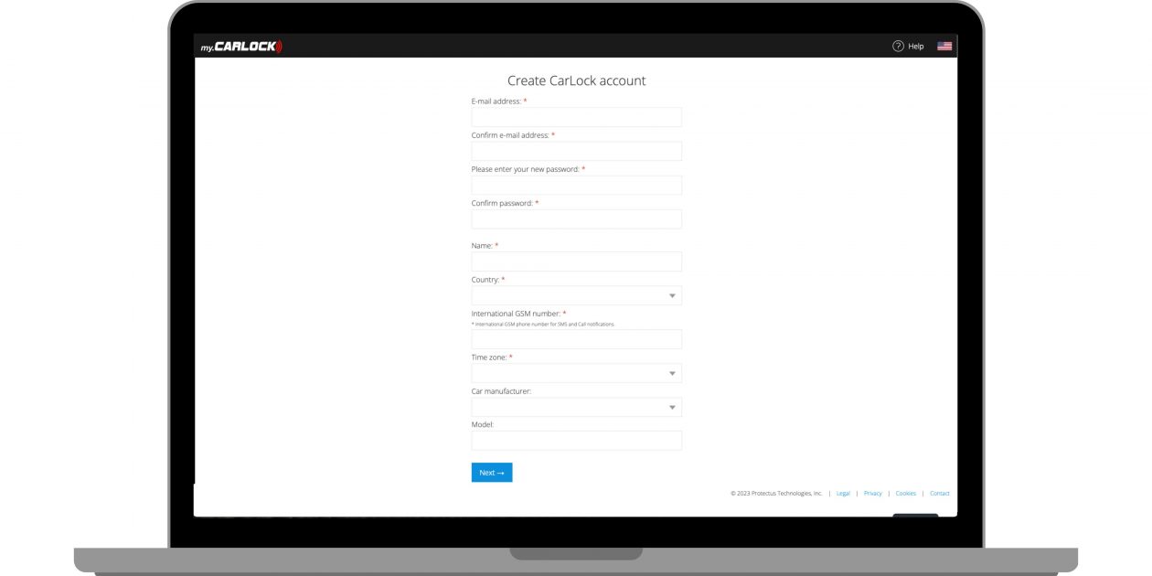This screenshot has width=1152, height=576.
Task: Click the Time zone dropdown arrow
Action: [x=672, y=374]
